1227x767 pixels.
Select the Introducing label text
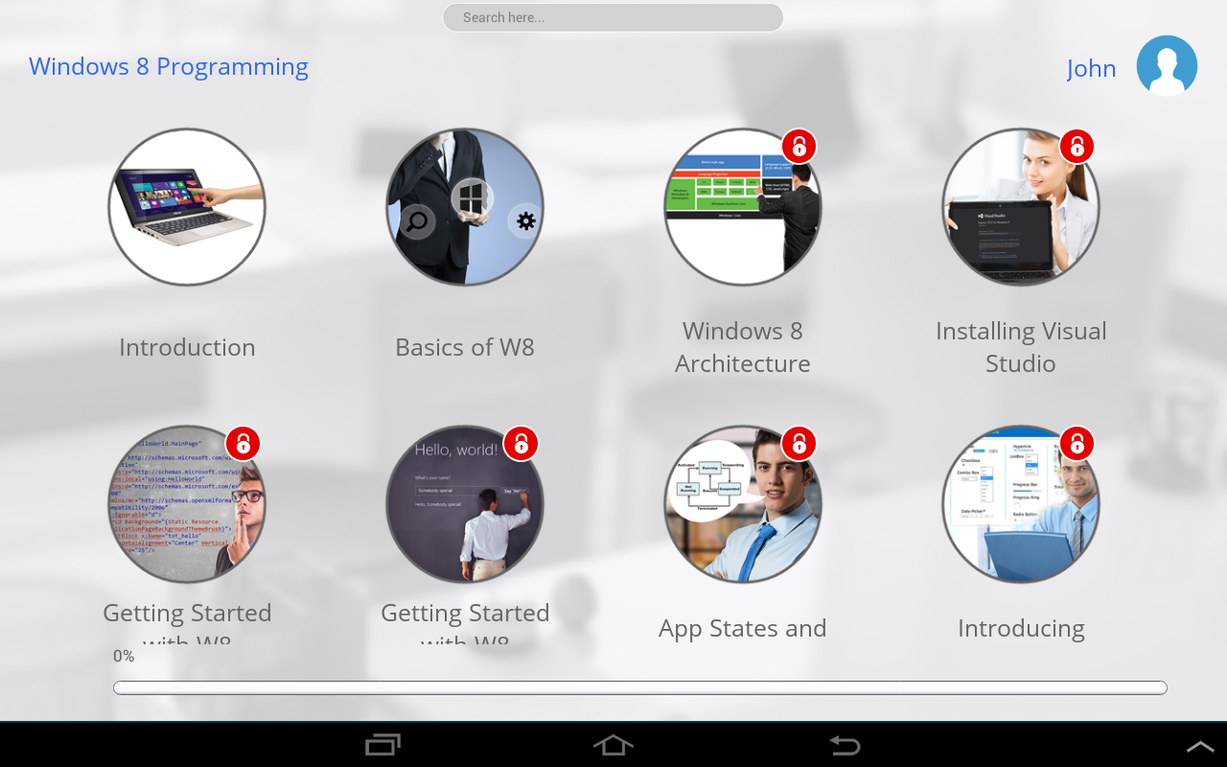1021,628
